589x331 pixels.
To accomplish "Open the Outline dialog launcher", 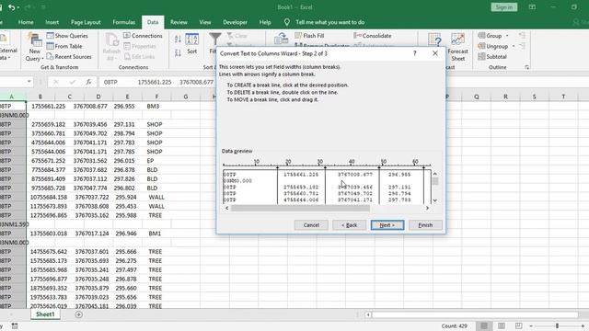I will pyautogui.click(x=526, y=67).
